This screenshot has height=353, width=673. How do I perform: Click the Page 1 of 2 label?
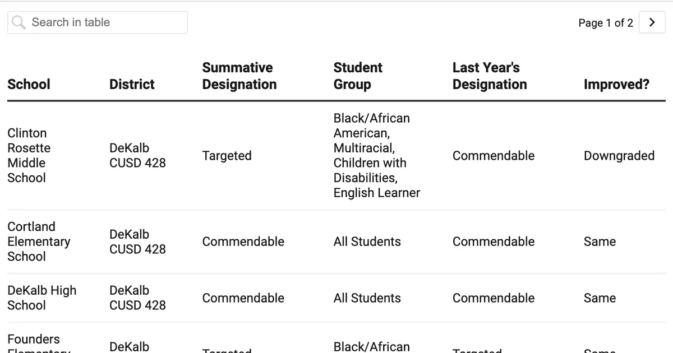pos(606,22)
